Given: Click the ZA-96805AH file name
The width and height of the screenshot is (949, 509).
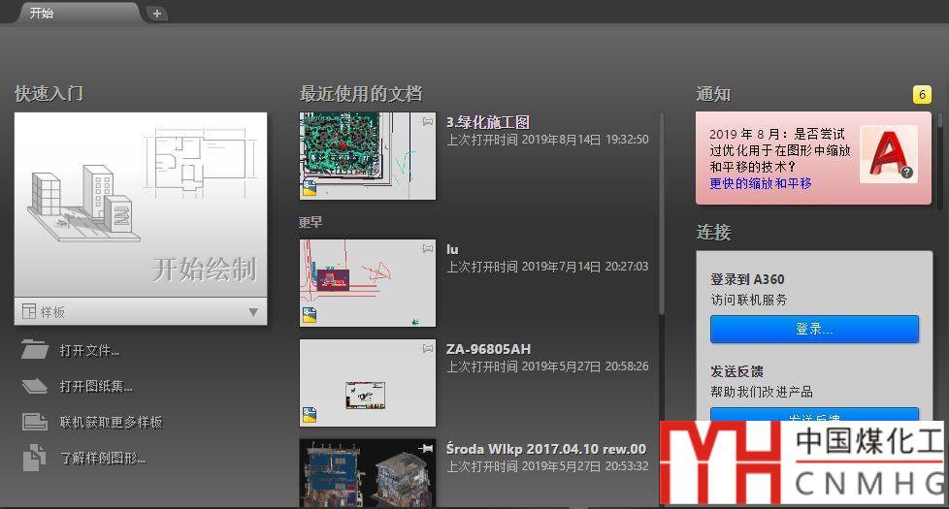Looking at the screenshot, I should pos(488,349).
